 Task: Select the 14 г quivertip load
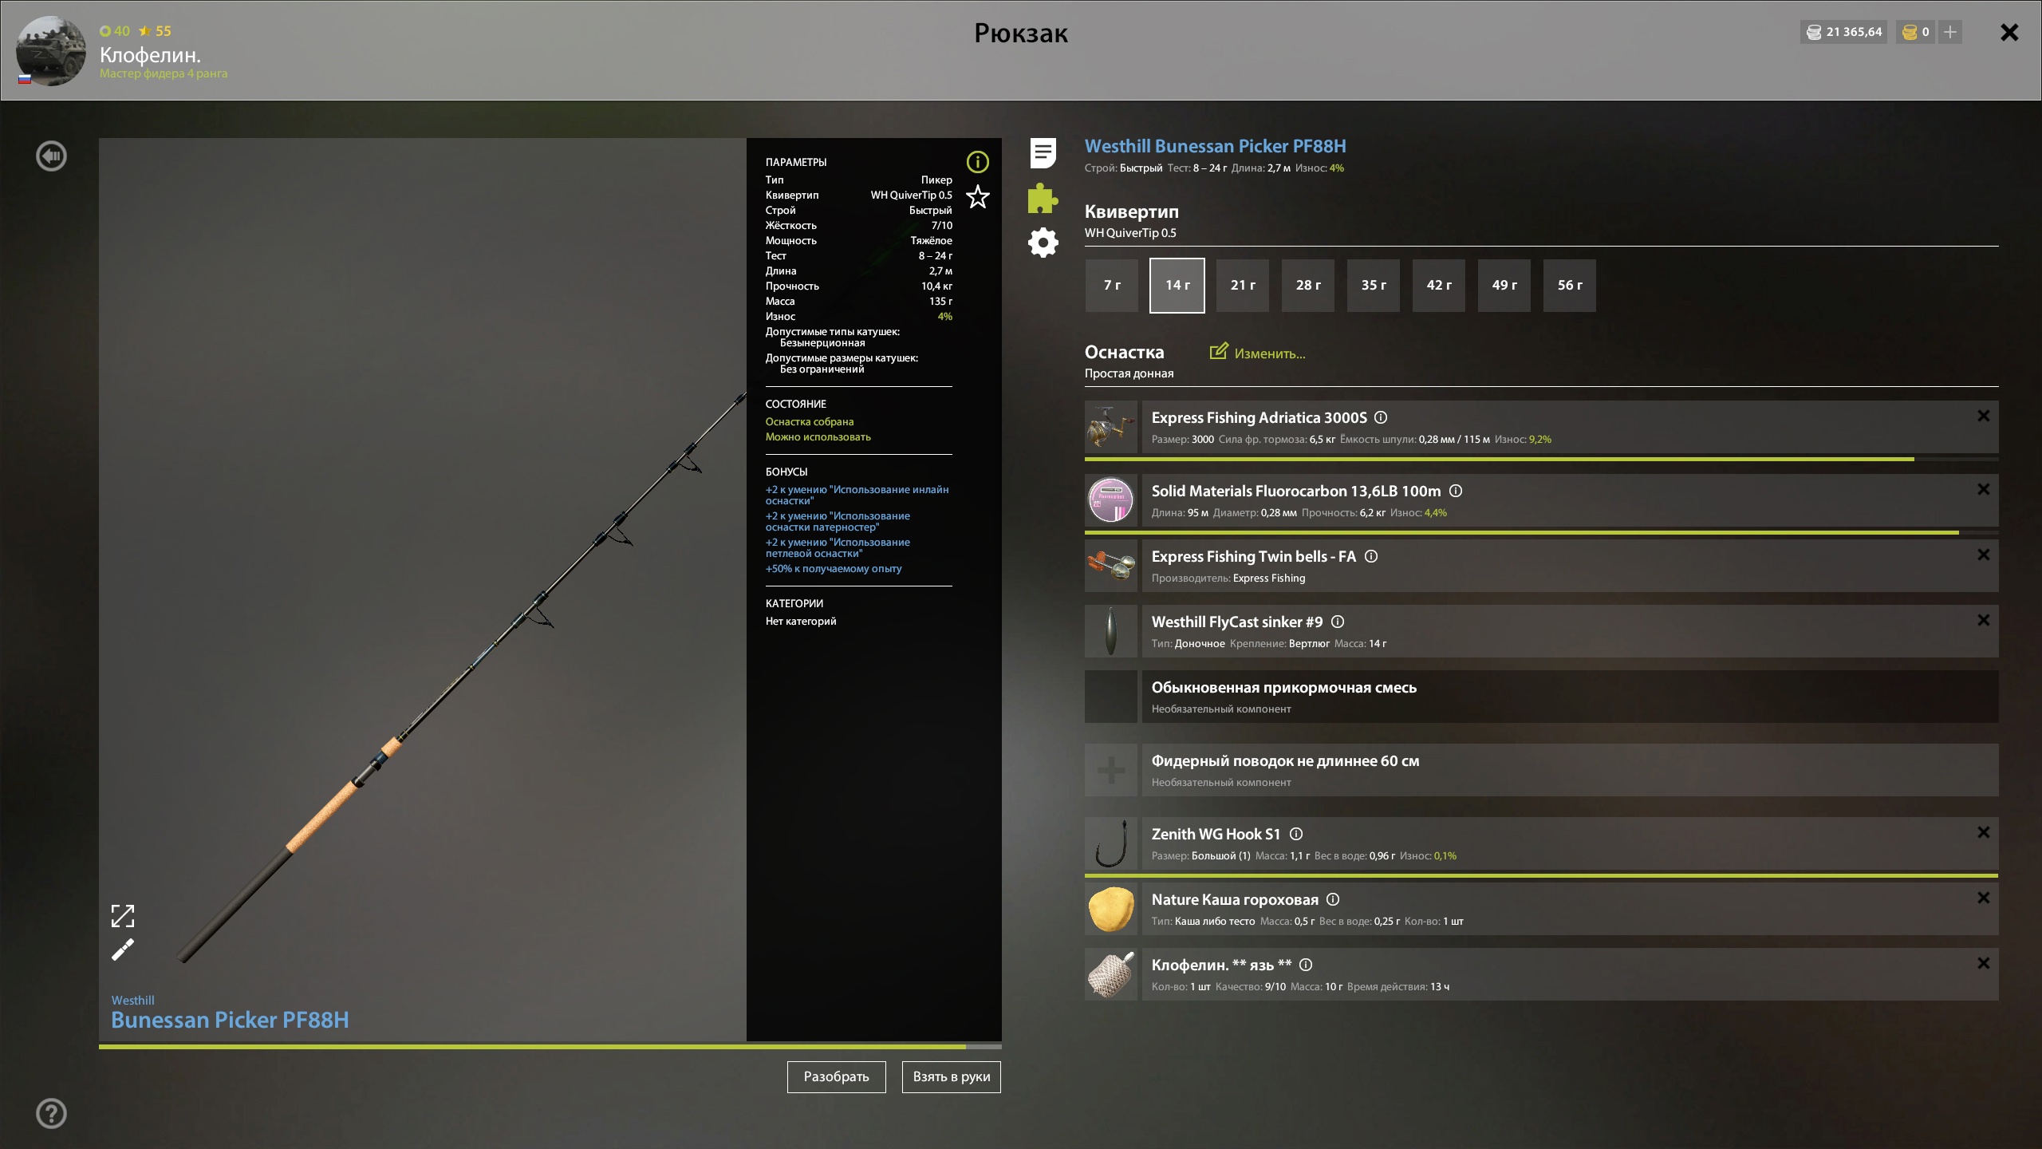click(x=1177, y=285)
